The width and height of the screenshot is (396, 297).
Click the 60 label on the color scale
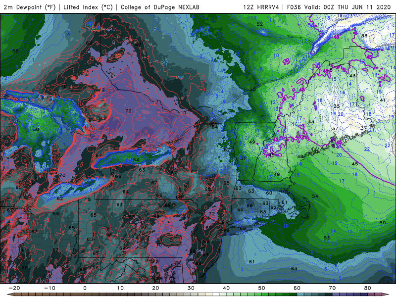click(297, 288)
